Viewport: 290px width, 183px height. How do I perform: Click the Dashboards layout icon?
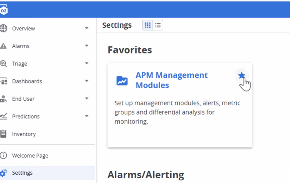(x=3, y=81)
